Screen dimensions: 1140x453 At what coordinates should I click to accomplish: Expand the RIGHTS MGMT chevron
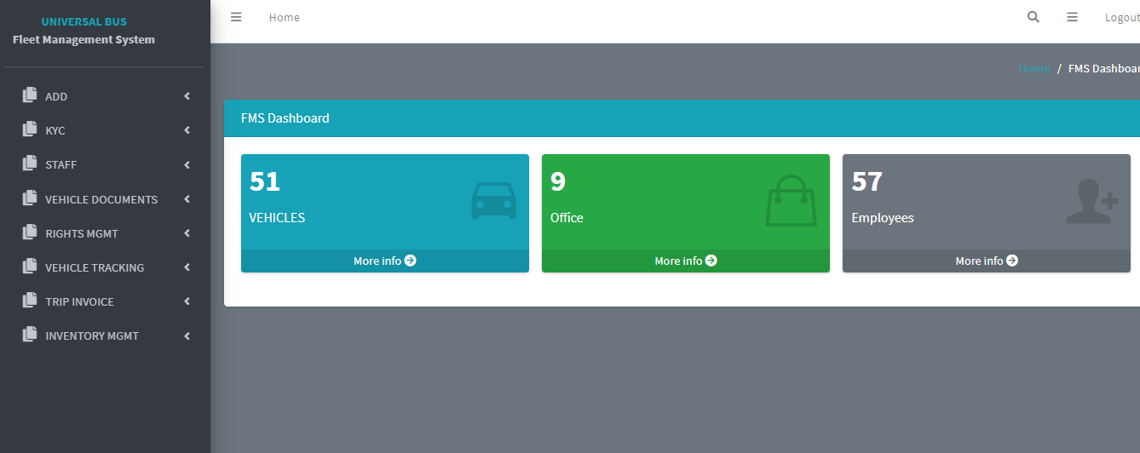coord(187,233)
